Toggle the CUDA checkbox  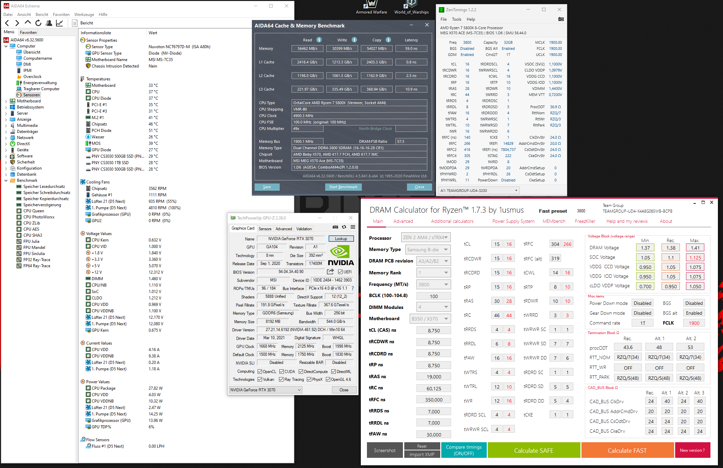pos(281,372)
